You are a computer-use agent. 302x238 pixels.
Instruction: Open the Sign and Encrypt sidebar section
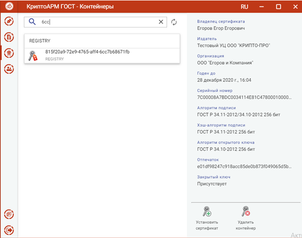9,21
